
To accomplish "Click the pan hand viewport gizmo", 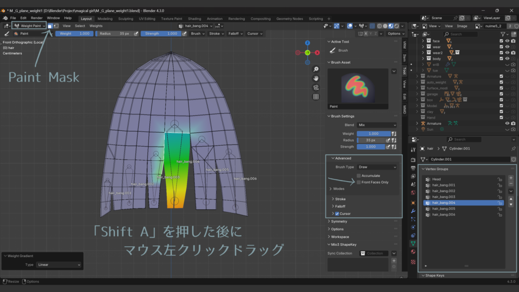I will [316, 78].
